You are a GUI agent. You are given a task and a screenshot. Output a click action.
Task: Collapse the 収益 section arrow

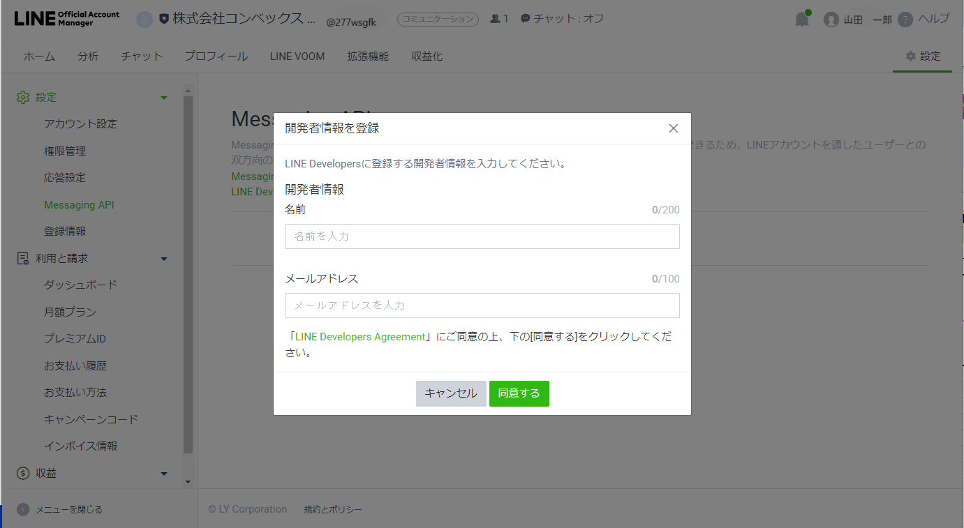pos(164,474)
